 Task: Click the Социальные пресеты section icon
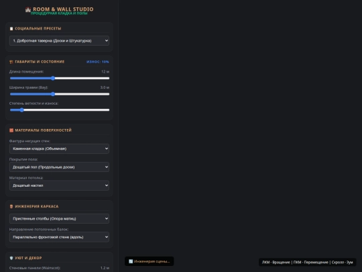tap(11, 29)
